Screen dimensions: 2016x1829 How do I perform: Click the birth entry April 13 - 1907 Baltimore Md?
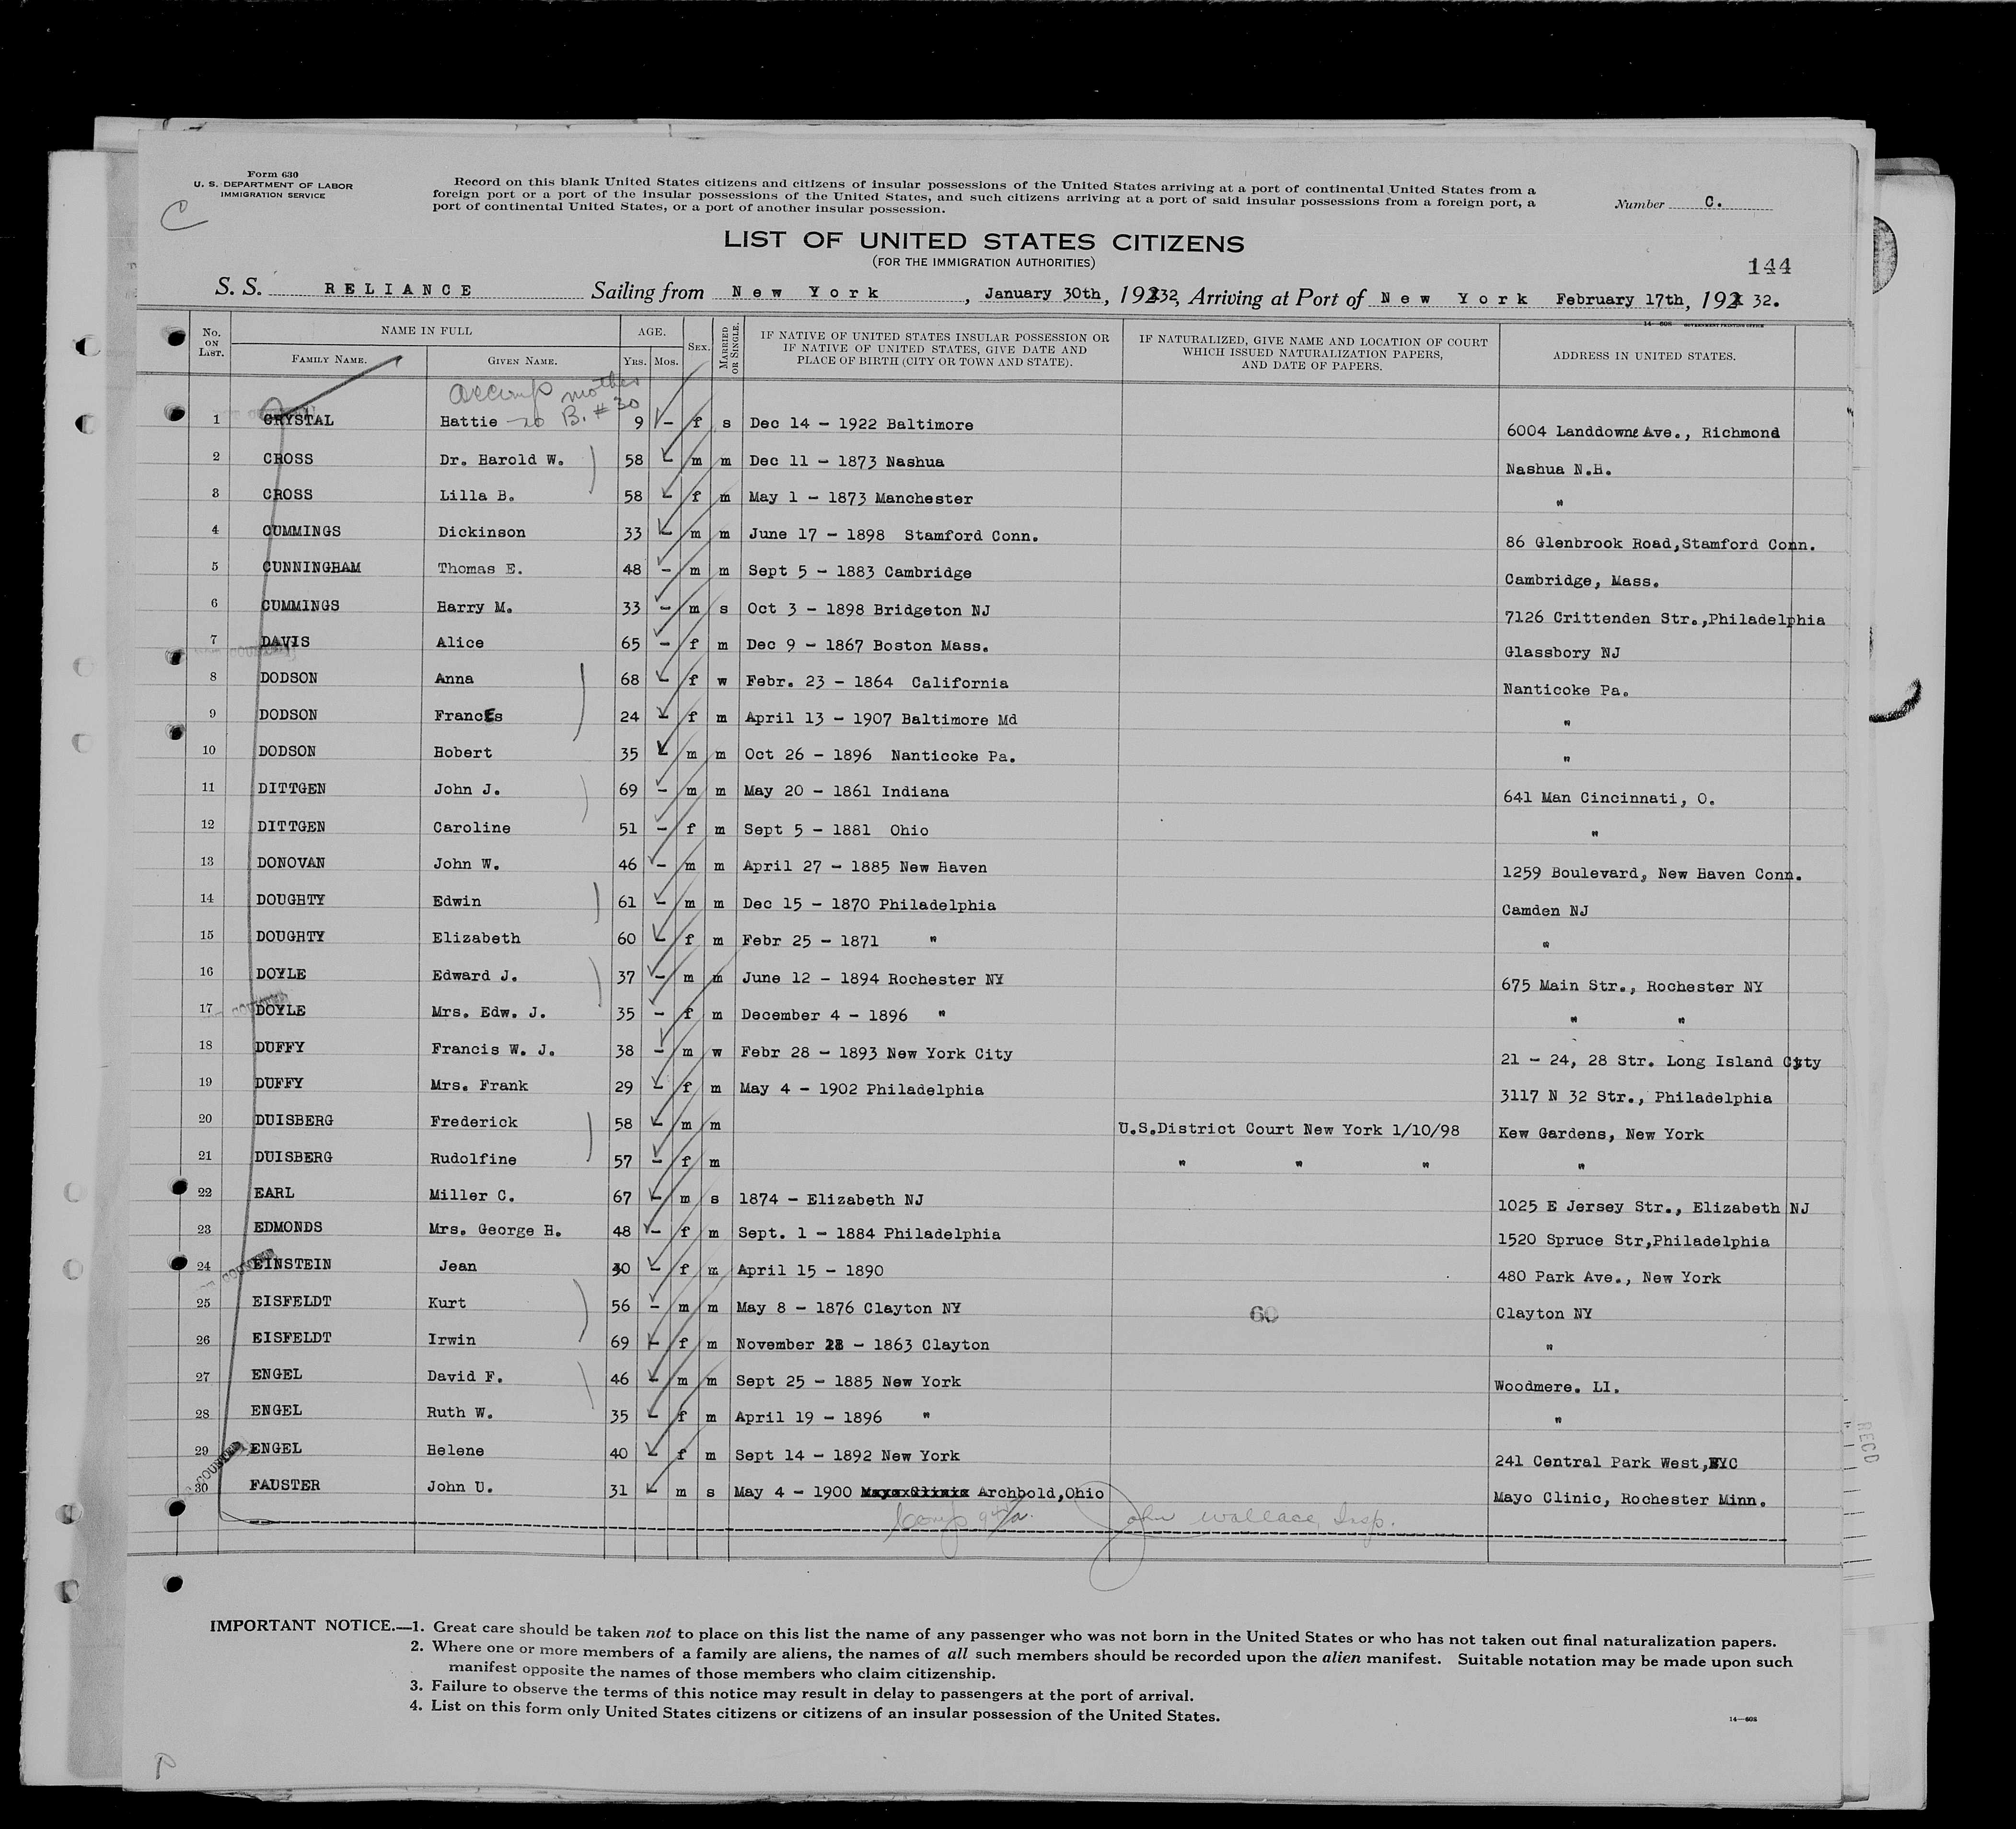click(x=881, y=719)
